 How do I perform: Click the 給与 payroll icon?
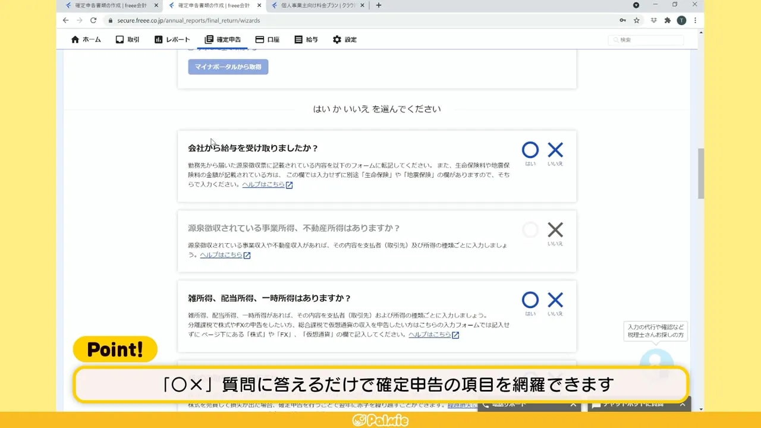(298, 39)
